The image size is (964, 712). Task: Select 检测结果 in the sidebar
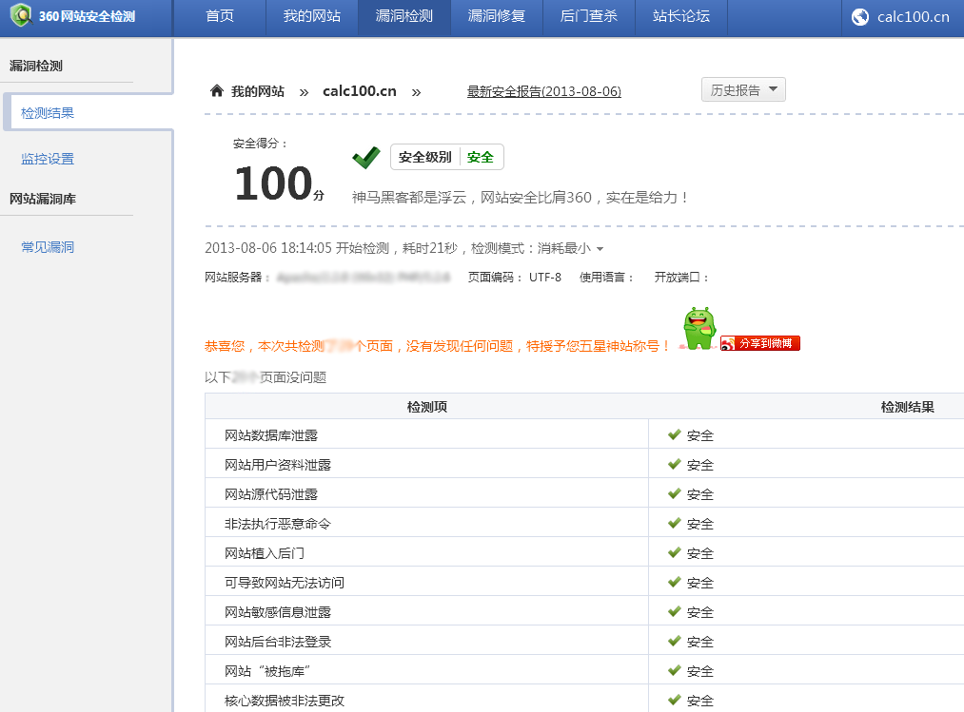point(48,113)
